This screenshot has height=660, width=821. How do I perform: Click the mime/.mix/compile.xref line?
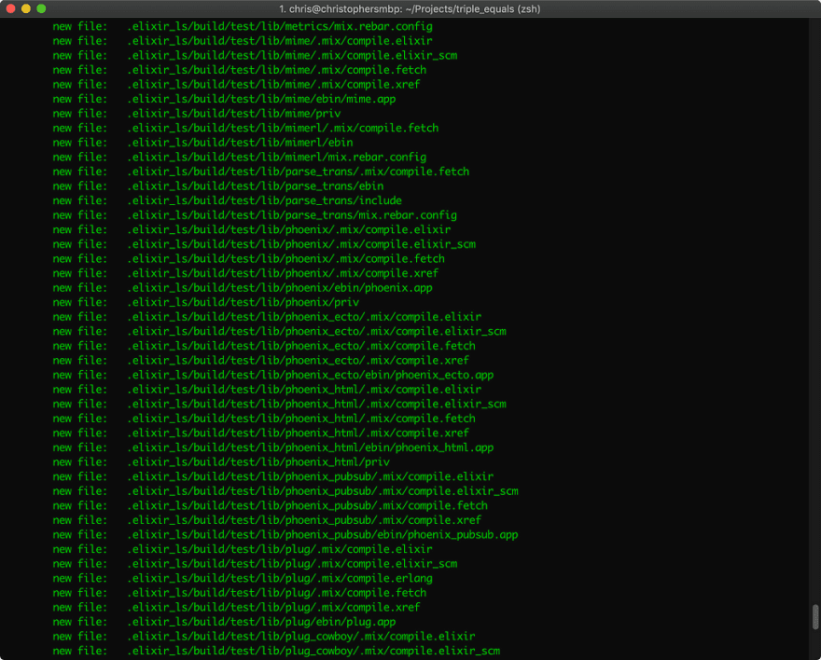236,85
